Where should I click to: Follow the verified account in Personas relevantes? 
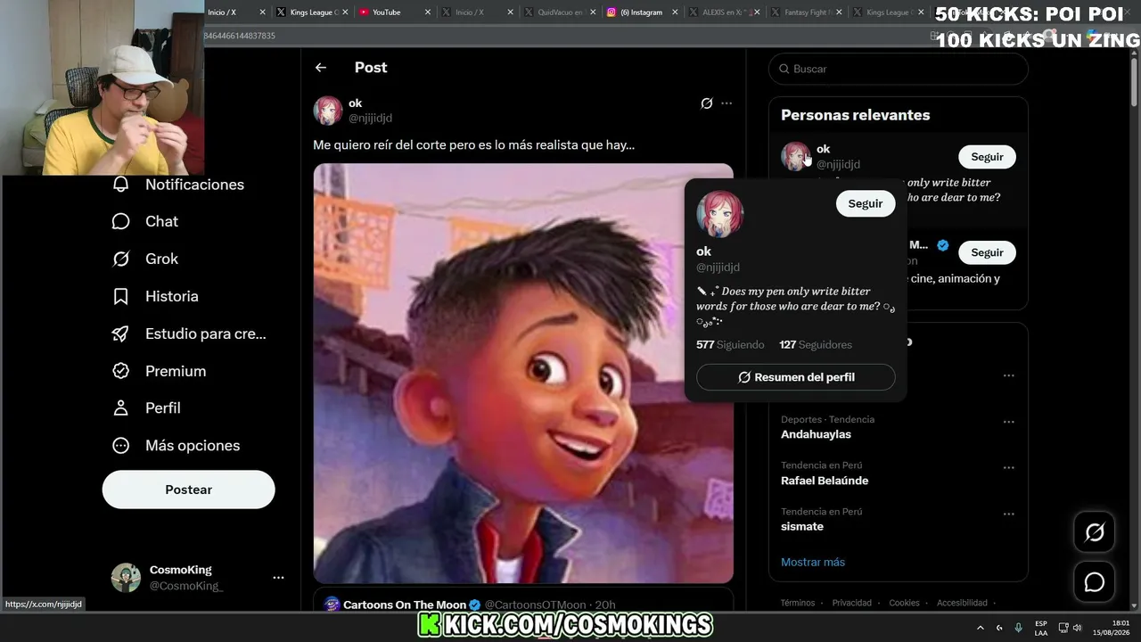pos(987,252)
